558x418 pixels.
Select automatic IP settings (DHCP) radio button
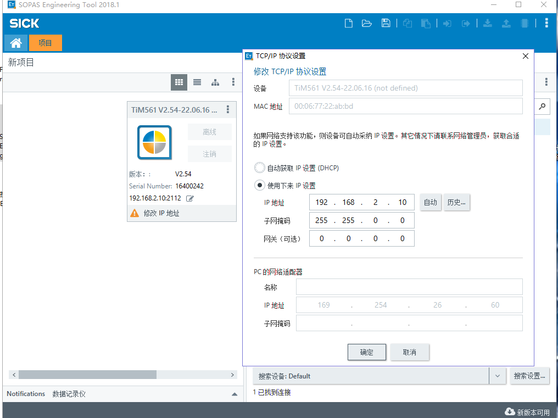pyautogui.click(x=260, y=168)
